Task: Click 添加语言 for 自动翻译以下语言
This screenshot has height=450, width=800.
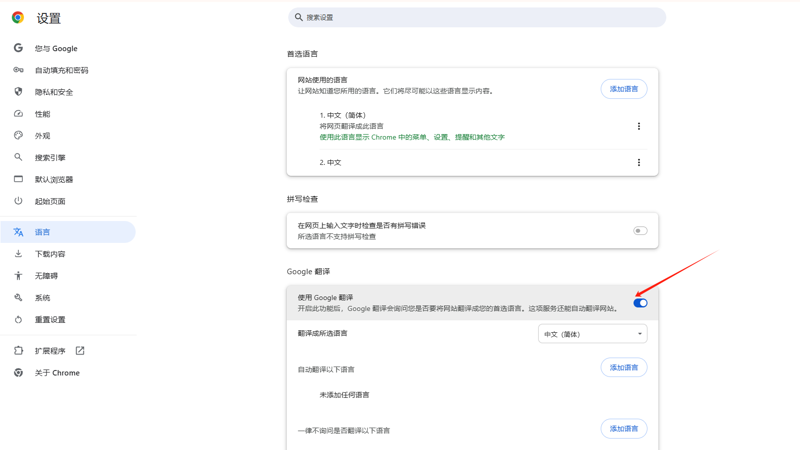Action: tap(624, 368)
